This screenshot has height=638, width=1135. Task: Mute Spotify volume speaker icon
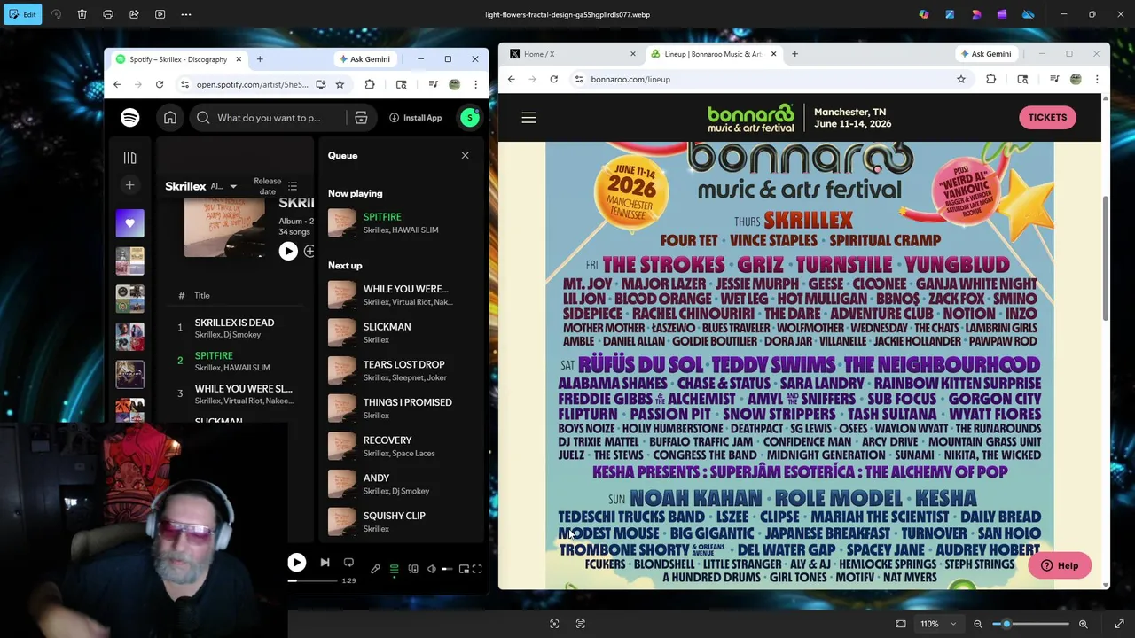432,569
